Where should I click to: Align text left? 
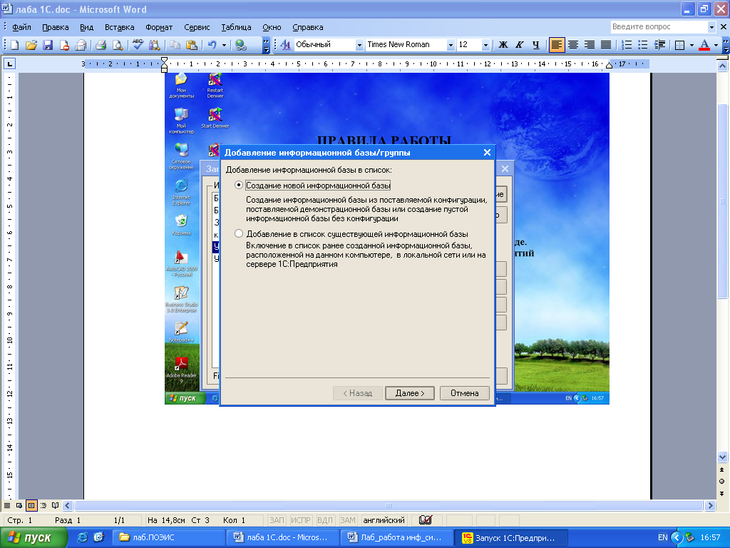click(556, 45)
